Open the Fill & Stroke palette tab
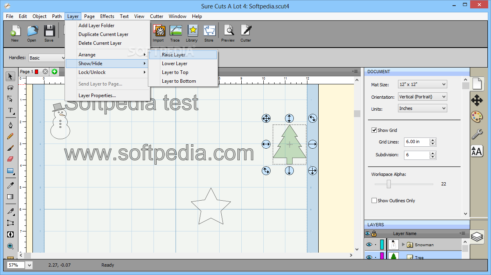The width and height of the screenshot is (491, 275). point(477,117)
